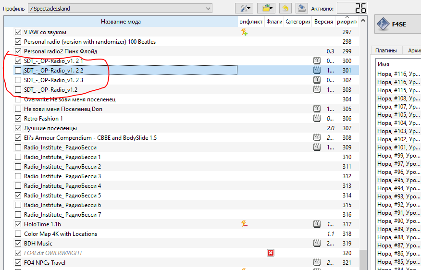Open the wrench and screwdriver tools menu
The width and height of the screenshot is (421, 270).
[x=244, y=8]
